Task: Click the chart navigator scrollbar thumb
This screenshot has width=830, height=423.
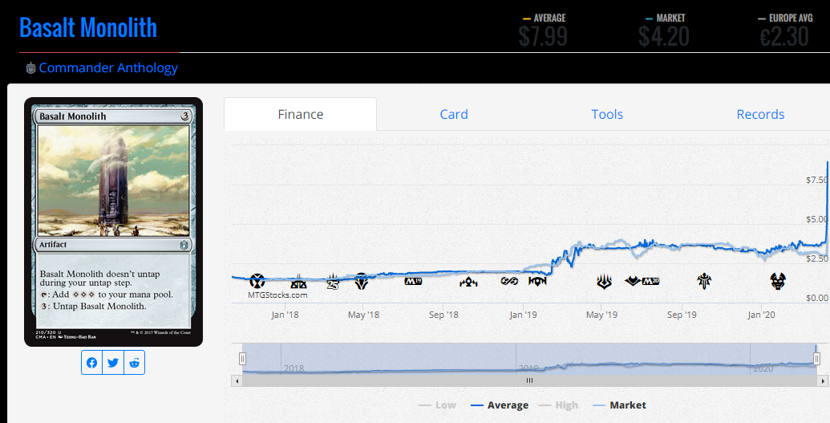Action: [x=529, y=380]
